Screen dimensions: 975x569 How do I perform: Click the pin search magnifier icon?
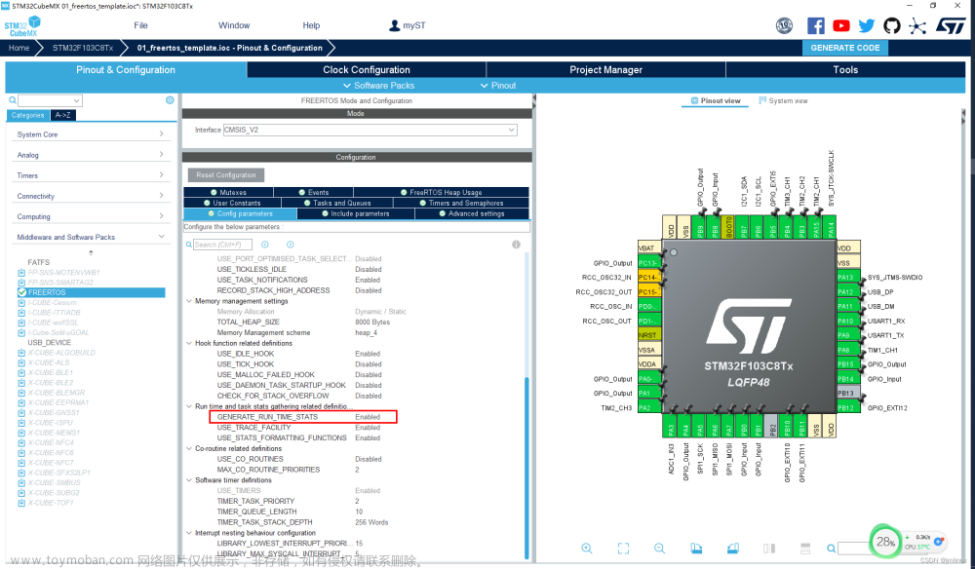click(x=831, y=549)
